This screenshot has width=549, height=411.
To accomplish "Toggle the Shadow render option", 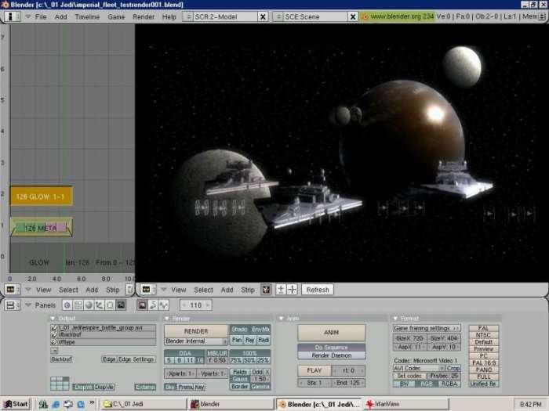I will pyautogui.click(x=239, y=330).
